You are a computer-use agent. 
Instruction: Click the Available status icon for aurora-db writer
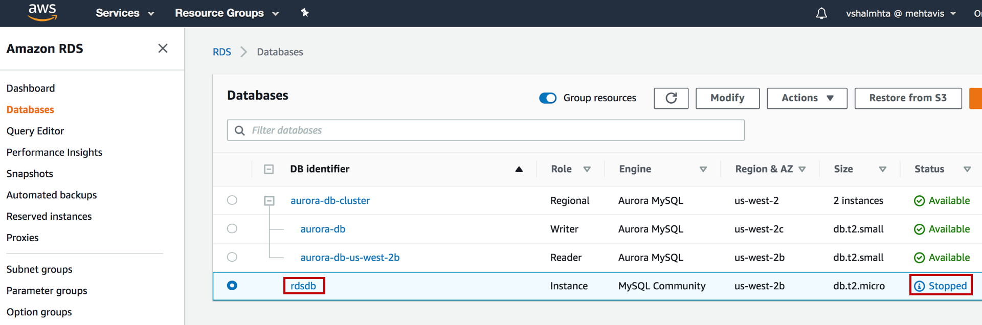click(919, 229)
